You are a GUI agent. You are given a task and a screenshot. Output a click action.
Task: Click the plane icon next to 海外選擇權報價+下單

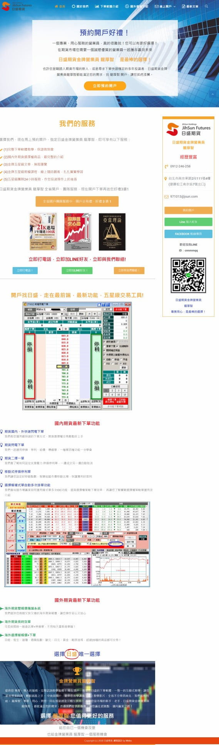click(x=2, y=635)
